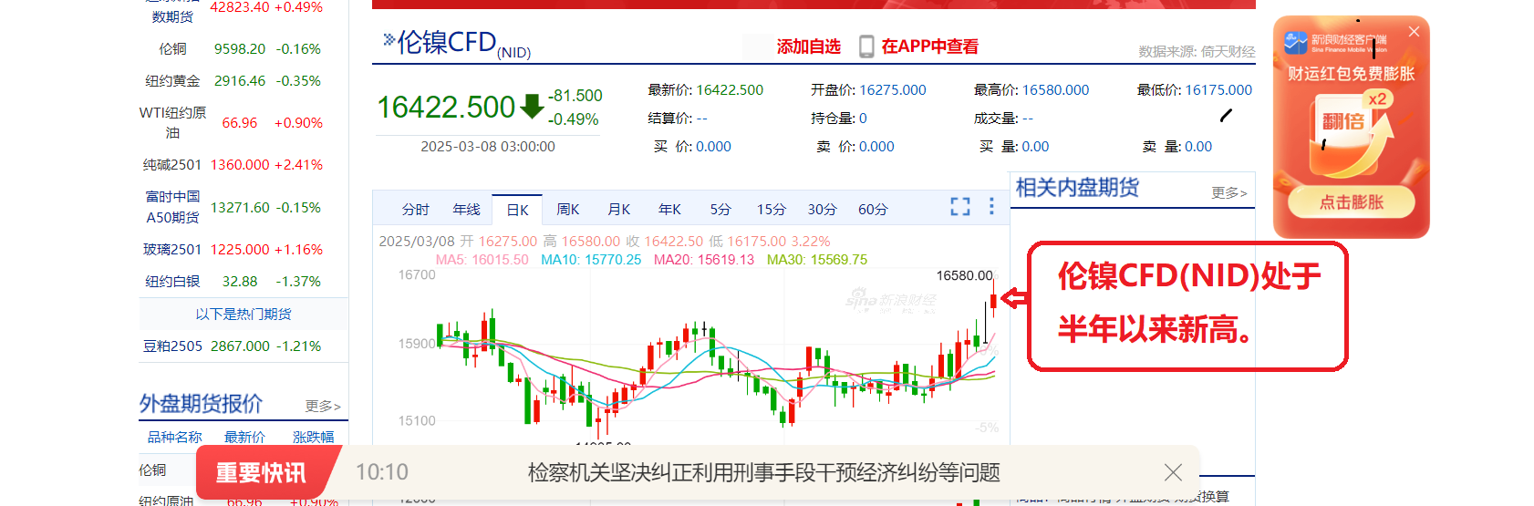Image resolution: width=1534 pixels, height=506 pixels.
Task: Open the 相关内盘期货 section heading
Action: point(1077,188)
